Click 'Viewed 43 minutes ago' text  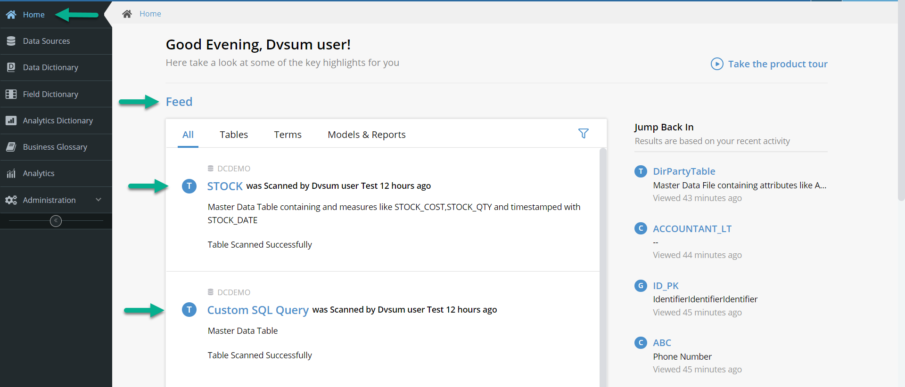coord(697,198)
